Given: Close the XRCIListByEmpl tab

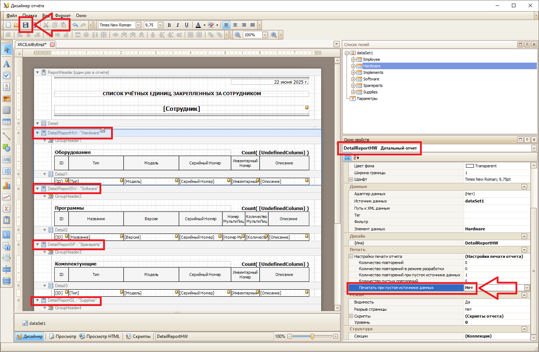Looking at the screenshot, I should click(52, 45).
